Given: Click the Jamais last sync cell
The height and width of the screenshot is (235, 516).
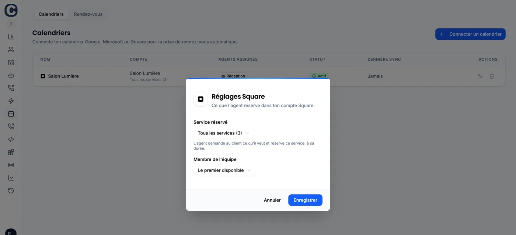Looking at the screenshot, I should (375, 76).
